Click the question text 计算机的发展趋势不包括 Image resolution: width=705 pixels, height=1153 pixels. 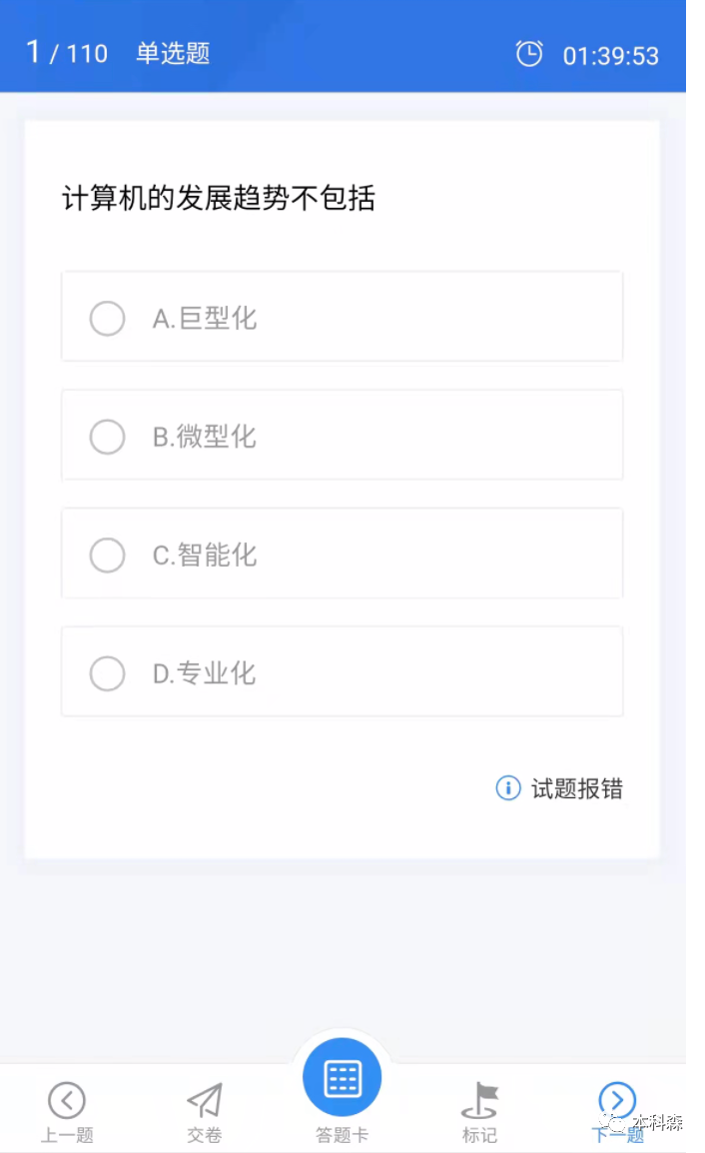(219, 199)
